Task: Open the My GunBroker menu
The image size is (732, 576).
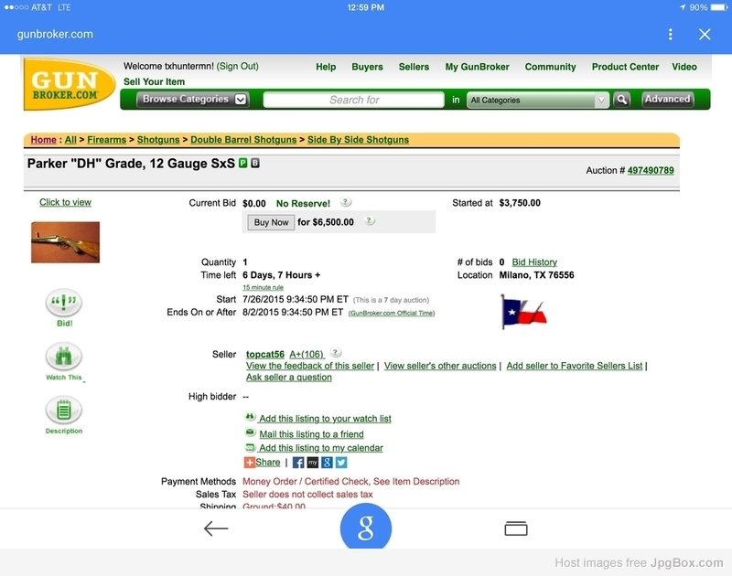Action: click(x=477, y=67)
